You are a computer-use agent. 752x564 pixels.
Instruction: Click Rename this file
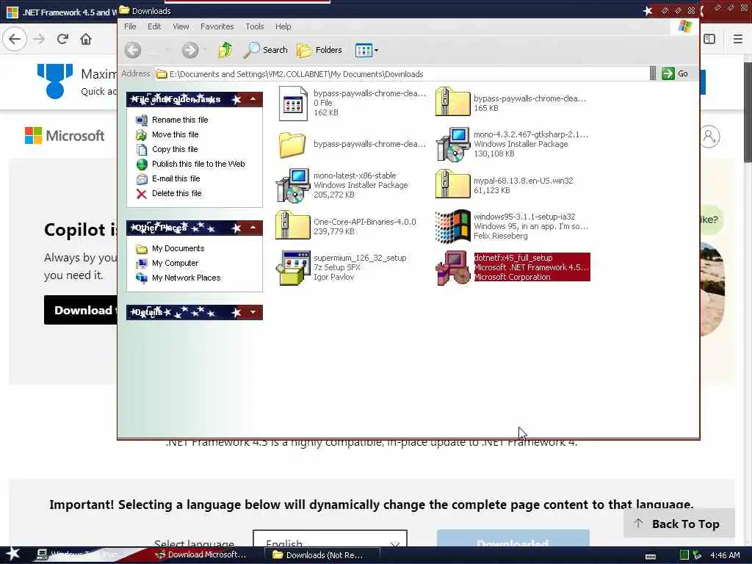point(180,120)
